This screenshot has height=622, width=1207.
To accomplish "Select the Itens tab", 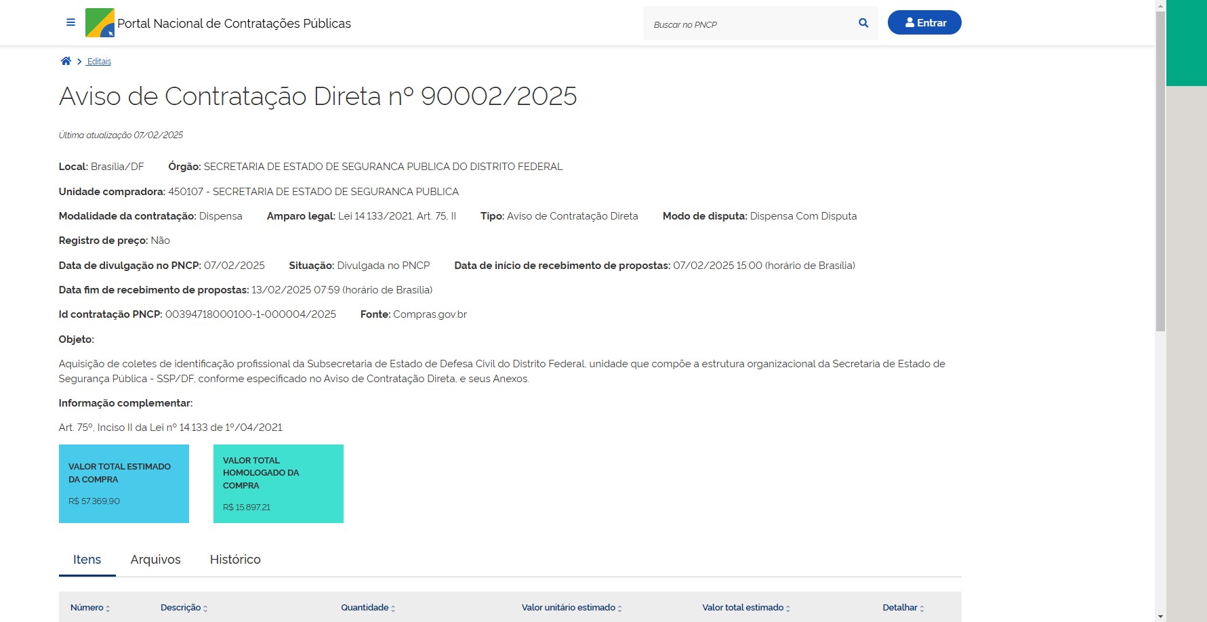I will tap(87, 560).
